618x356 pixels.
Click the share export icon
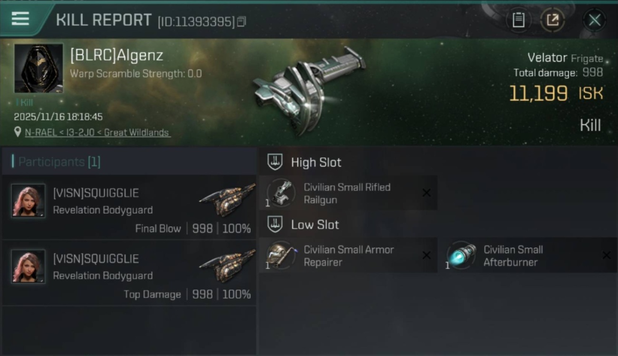pos(552,20)
